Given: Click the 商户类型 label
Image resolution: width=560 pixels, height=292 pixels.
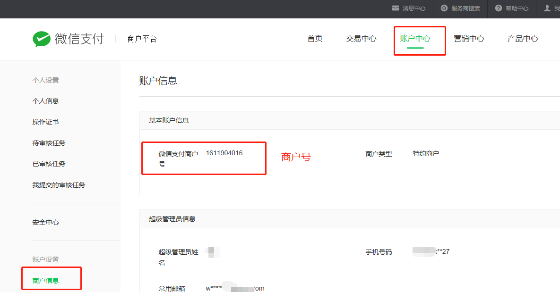Looking at the screenshot, I should 379,154.
